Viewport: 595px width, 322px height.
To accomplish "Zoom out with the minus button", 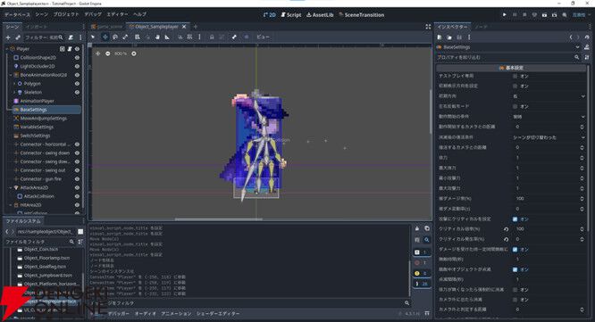I will [x=108, y=54].
